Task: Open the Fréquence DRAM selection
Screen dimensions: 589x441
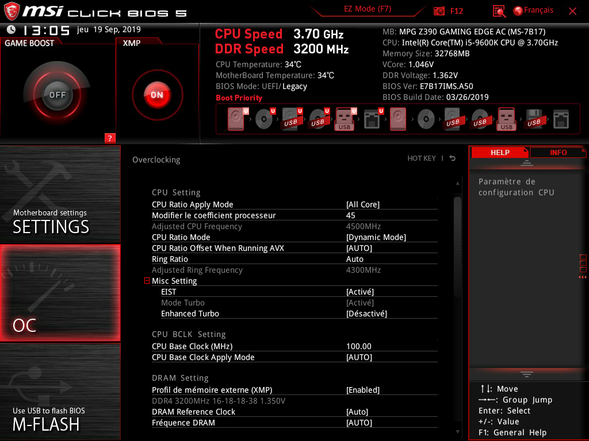Action: click(x=359, y=423)
